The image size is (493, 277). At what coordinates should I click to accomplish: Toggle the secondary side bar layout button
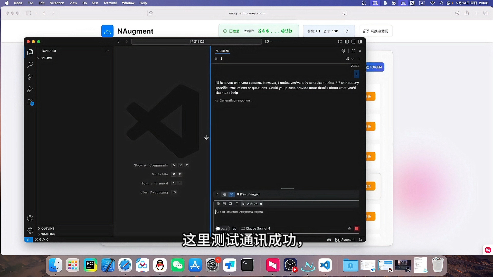click(x=360, y=42)
